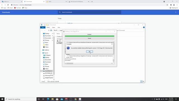Click the Search Downloads box in Explorer

tap(130, 30)
